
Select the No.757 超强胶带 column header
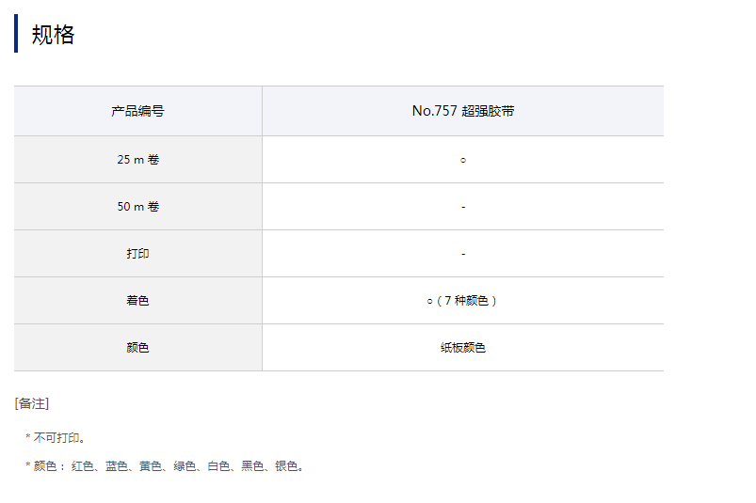coord(463,111)
